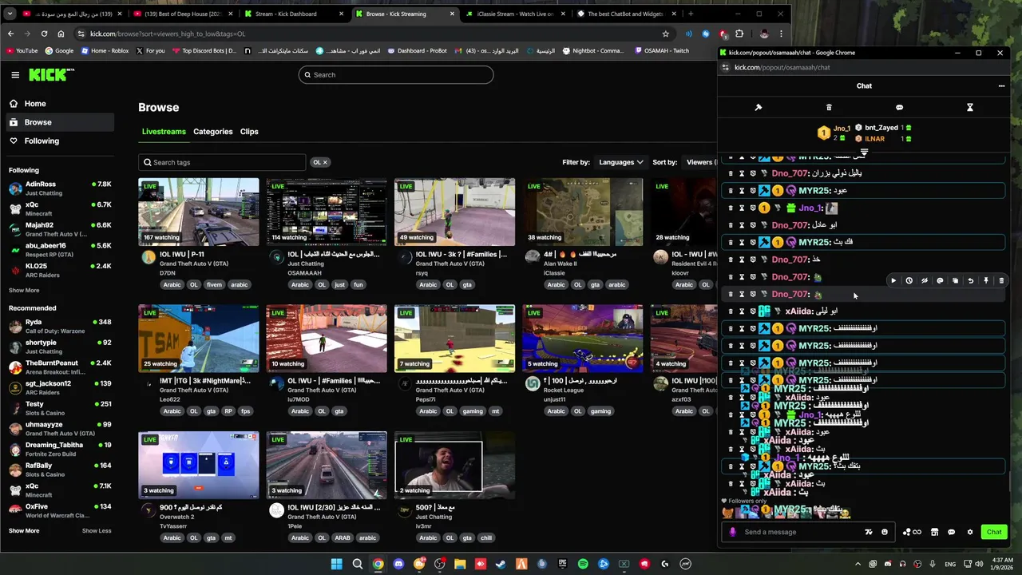The width and height of the screenshot is (1022, 575).
Task: Click ENG language indicator in taskbar
Action: [951, 564]
